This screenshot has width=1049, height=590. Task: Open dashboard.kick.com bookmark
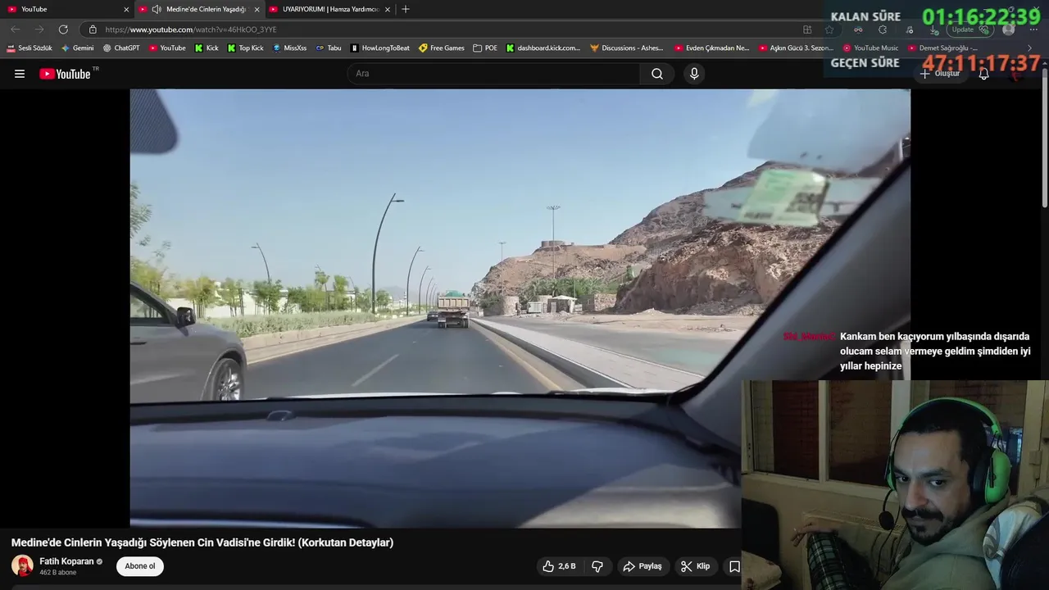[x=543, y=48]
